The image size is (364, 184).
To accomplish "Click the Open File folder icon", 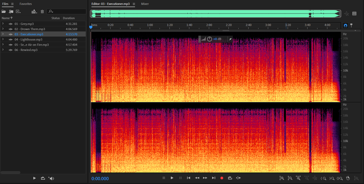I will point(4,12).
